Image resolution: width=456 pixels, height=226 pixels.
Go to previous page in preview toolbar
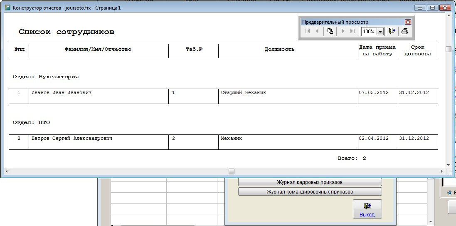point(318,31)
